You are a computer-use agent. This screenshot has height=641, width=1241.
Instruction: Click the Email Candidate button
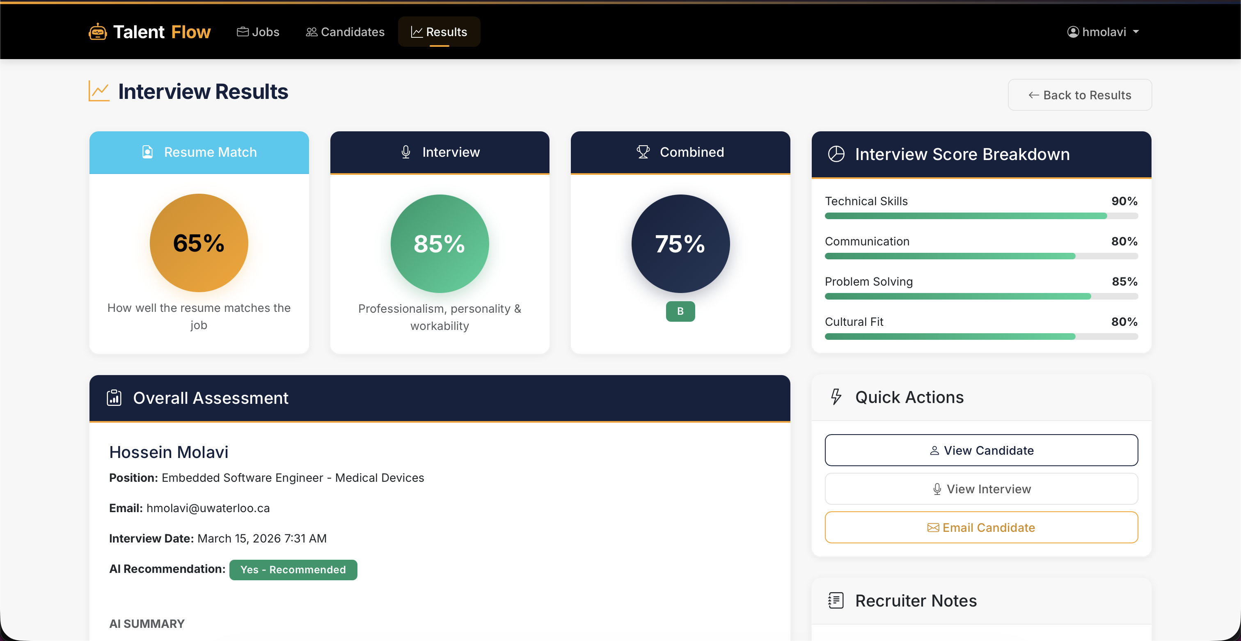(x=981, y=527)
